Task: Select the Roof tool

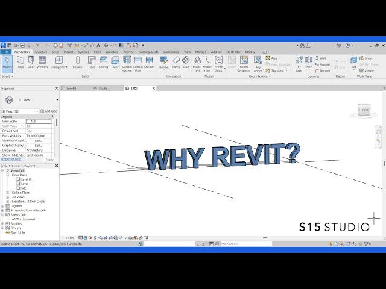Action: click(92, 63)
